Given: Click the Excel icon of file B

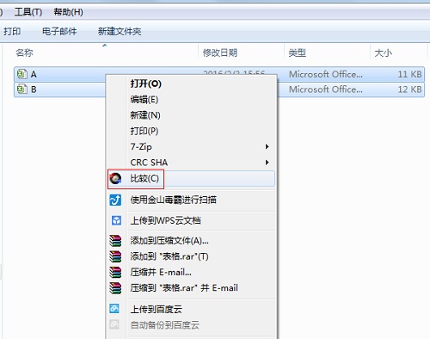Looking at the screenshot, I should (22, 89).
